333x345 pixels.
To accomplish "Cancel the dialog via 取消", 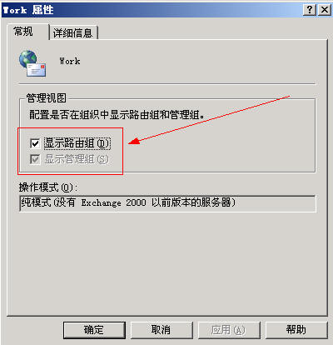I will click(162, 330).
